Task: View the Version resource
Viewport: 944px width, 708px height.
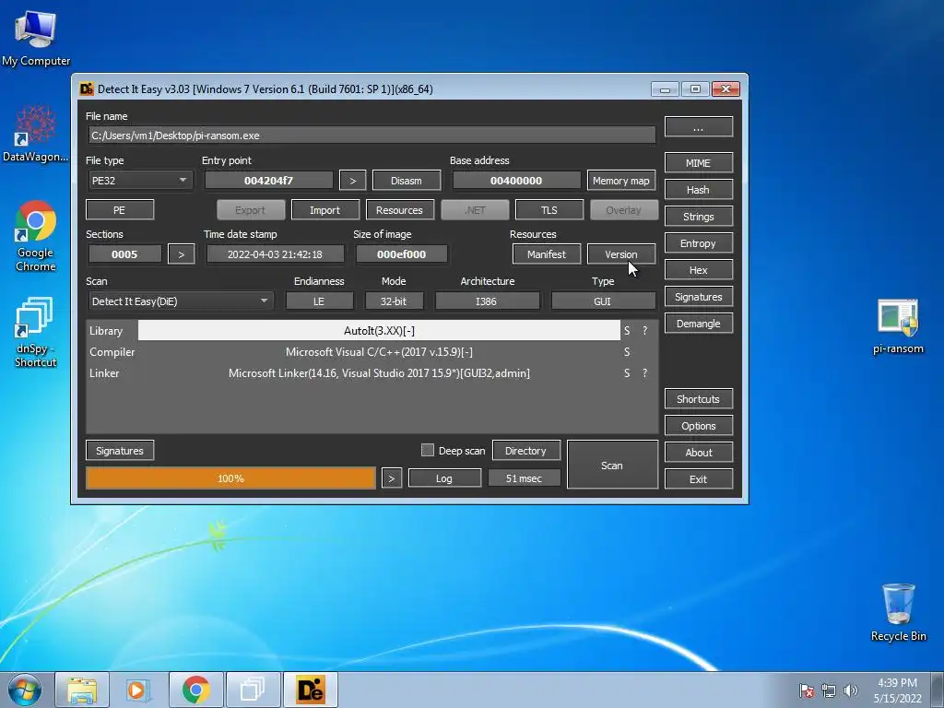Action: 621,254
